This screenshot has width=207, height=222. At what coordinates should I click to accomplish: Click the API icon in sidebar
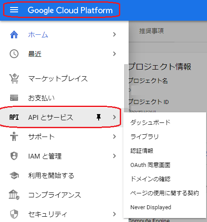14,117
